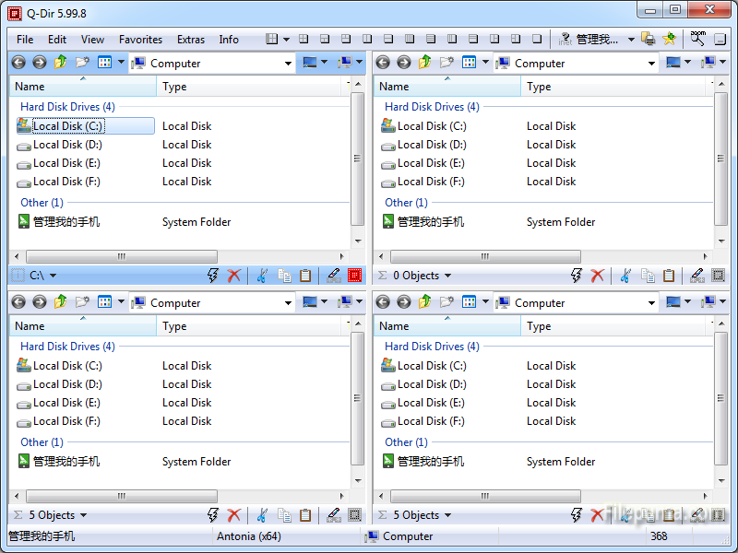Click the Name column header in the bottom-left pane

[30, 326]
